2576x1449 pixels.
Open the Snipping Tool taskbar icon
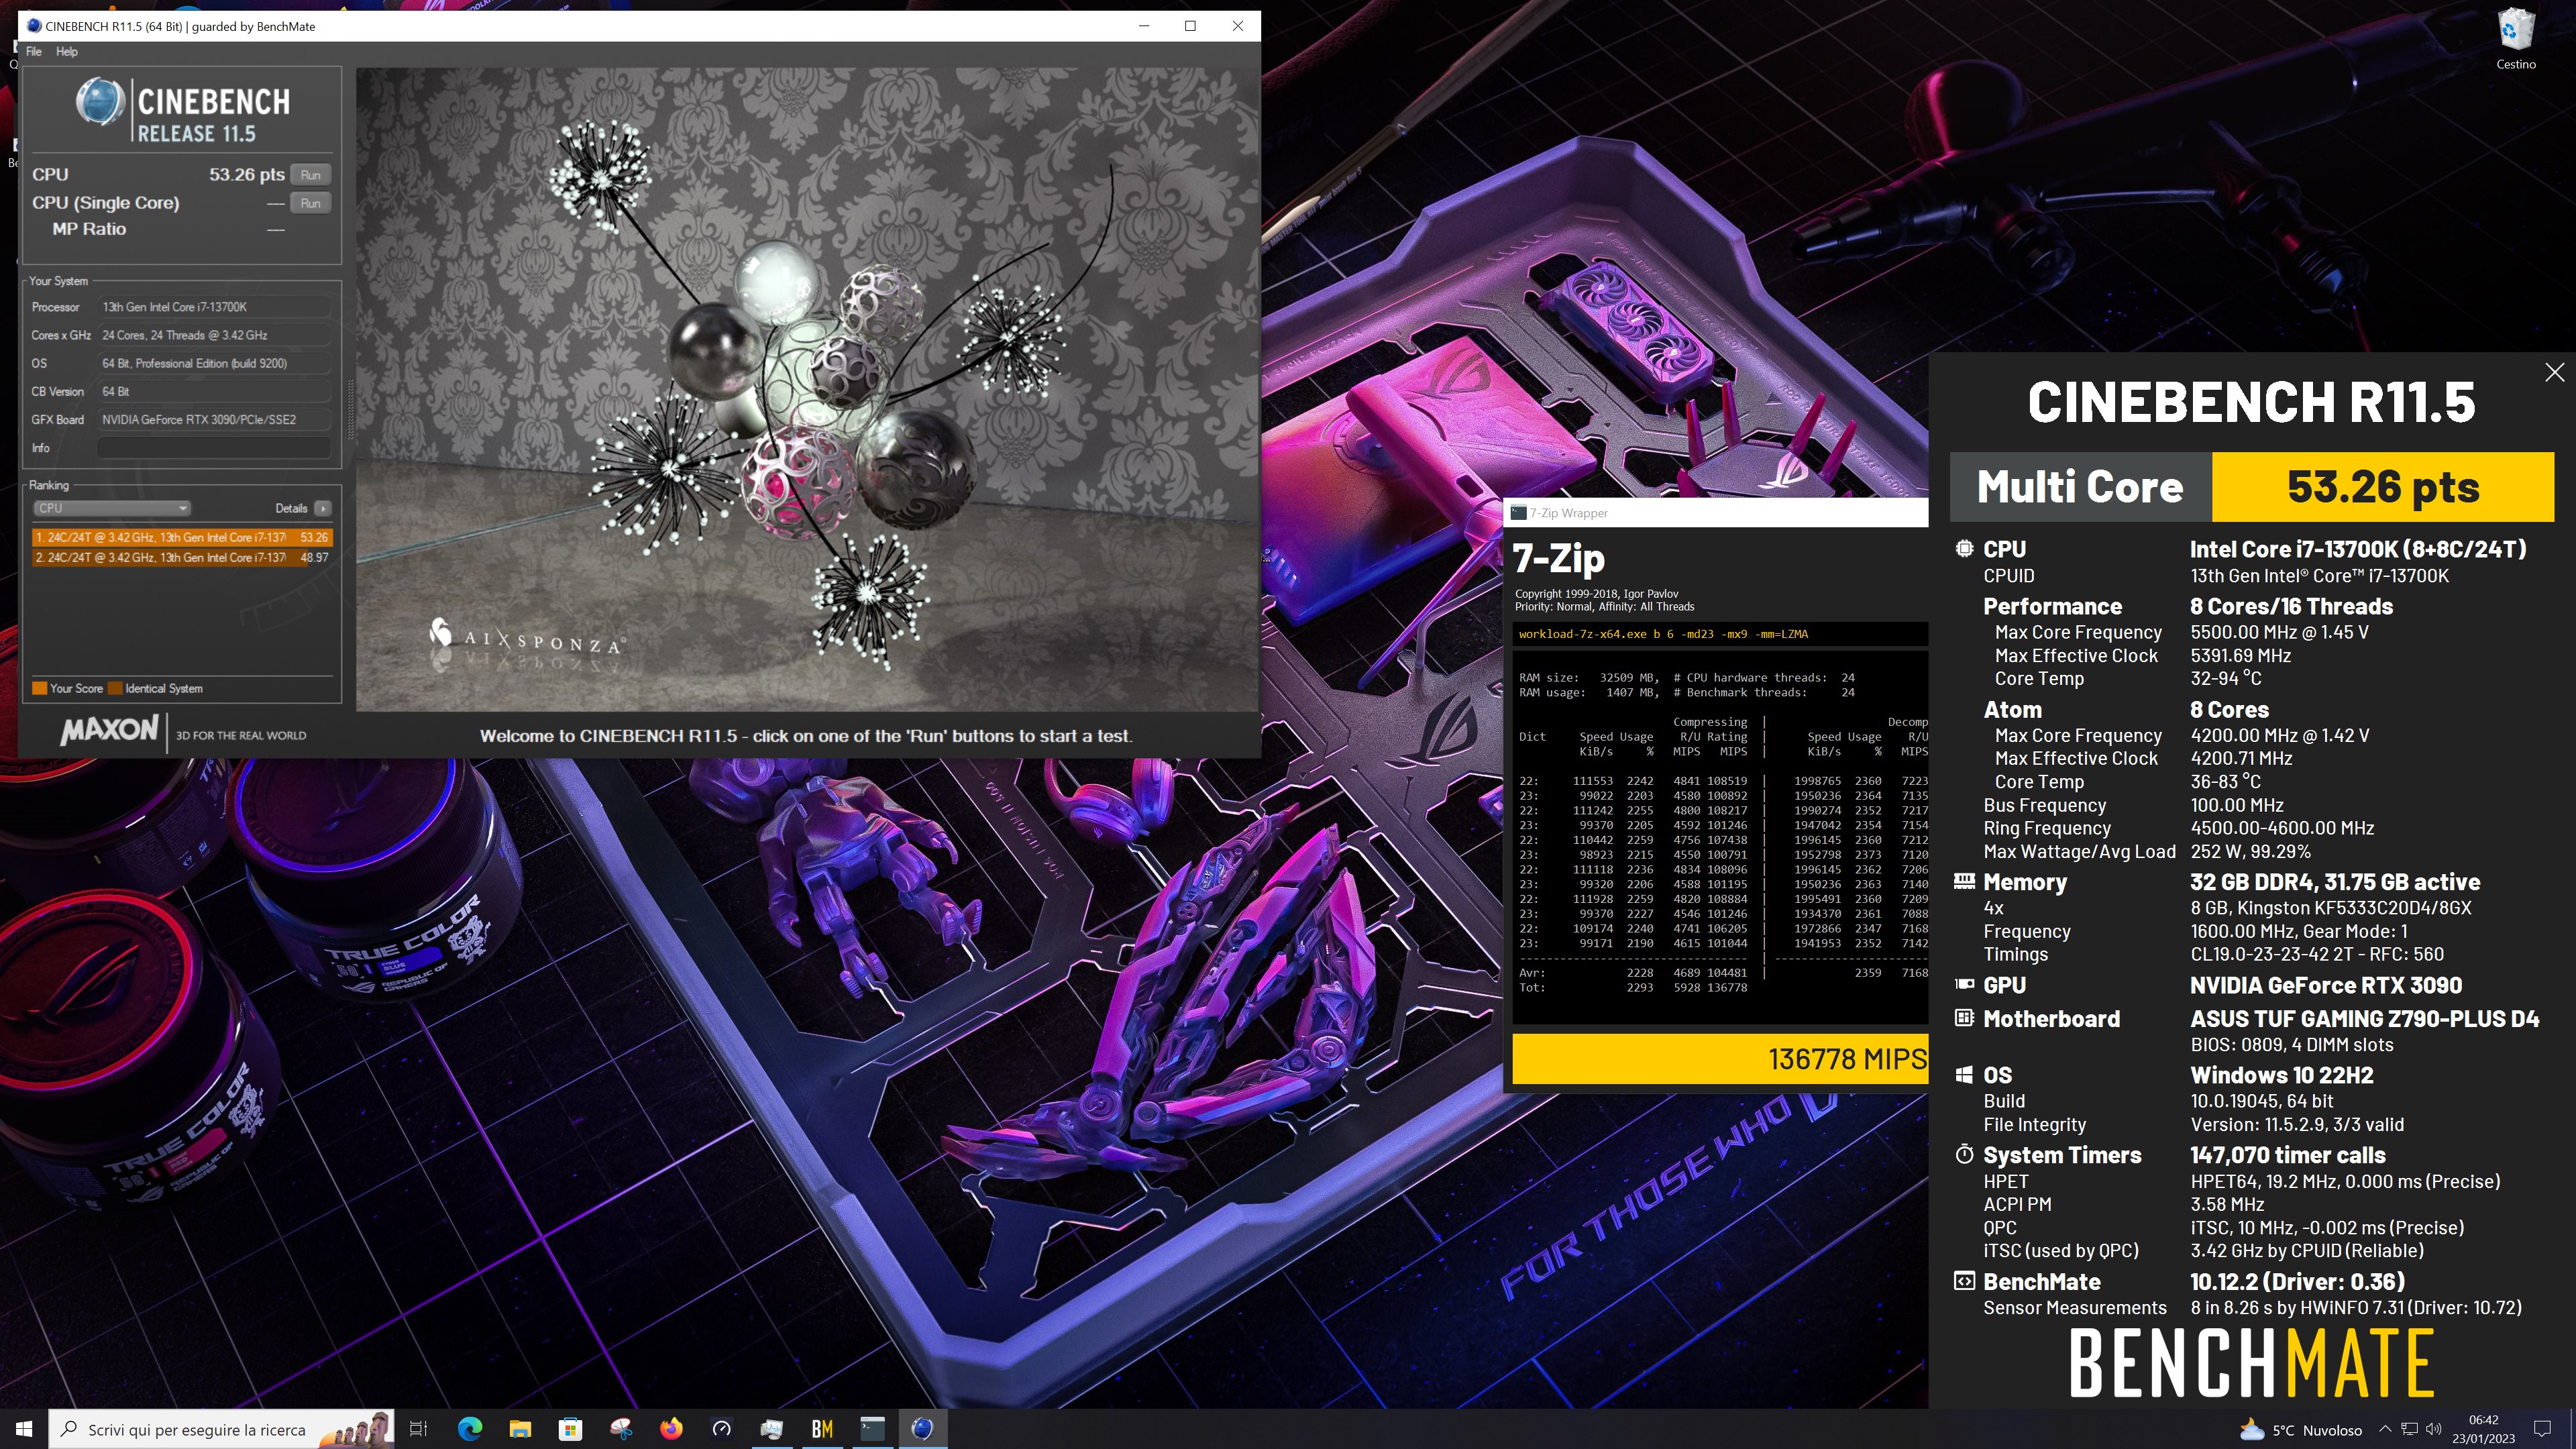[x=621, y=1429]
